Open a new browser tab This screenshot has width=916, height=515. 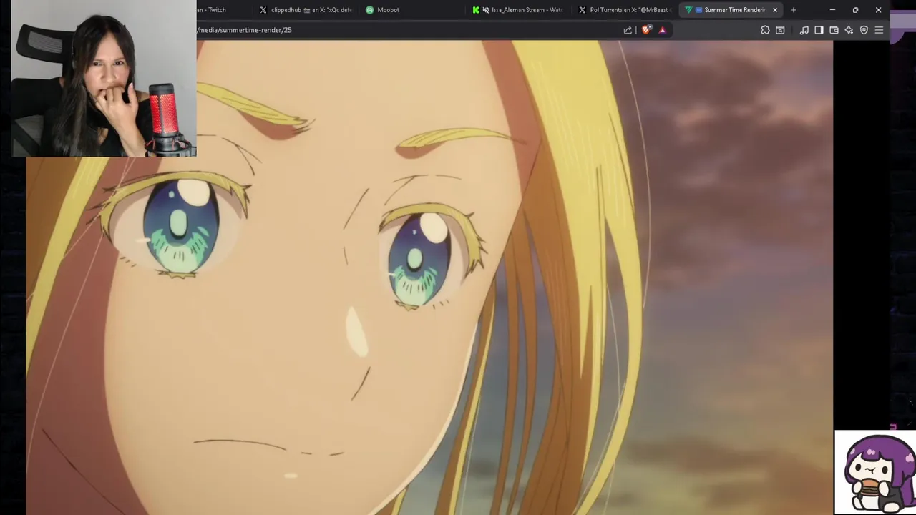click(x=793, y=10)
